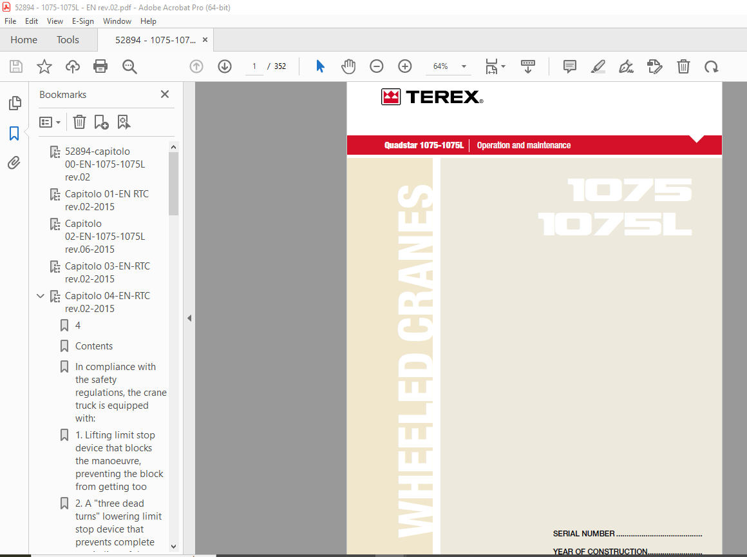Go to previous page arrow
This screenshot has height=557, width=747.
click(x=196, y=66)
